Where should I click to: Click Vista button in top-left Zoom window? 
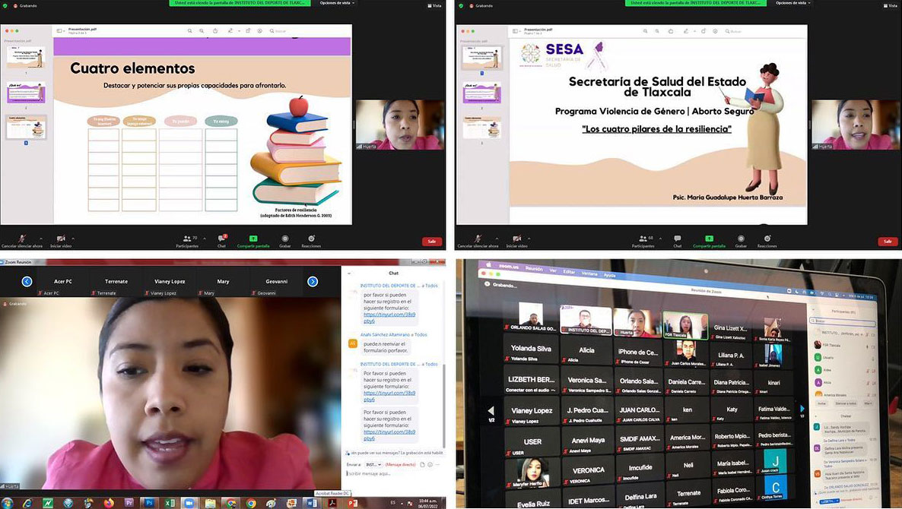click(x=436, y=6)
